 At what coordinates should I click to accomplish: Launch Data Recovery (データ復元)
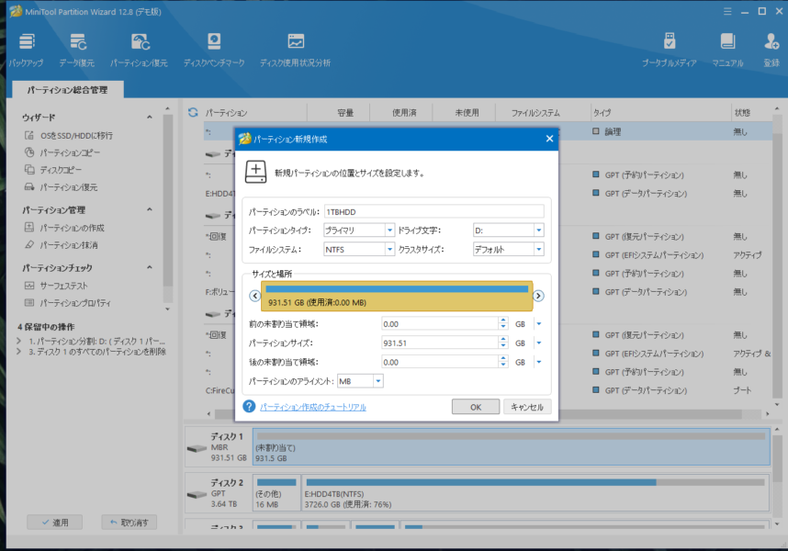tap(77, 50)
